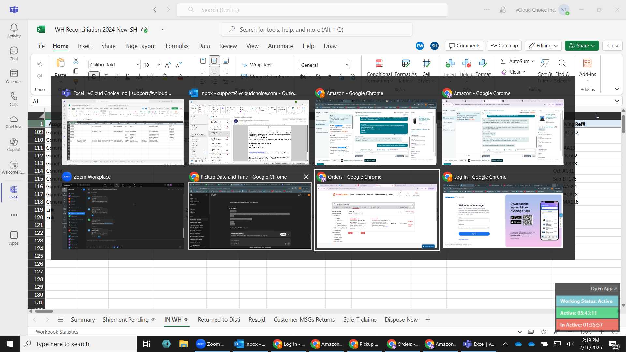Open Outlook Inbox from taskbar
The image size is (626, 352).
click(x=250, y=344)
